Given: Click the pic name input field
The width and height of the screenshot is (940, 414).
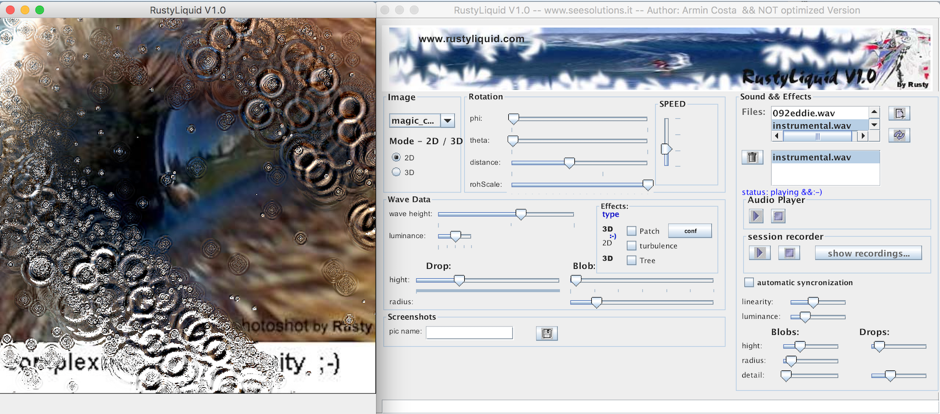Looking at the screenshot, I should 469,333.
